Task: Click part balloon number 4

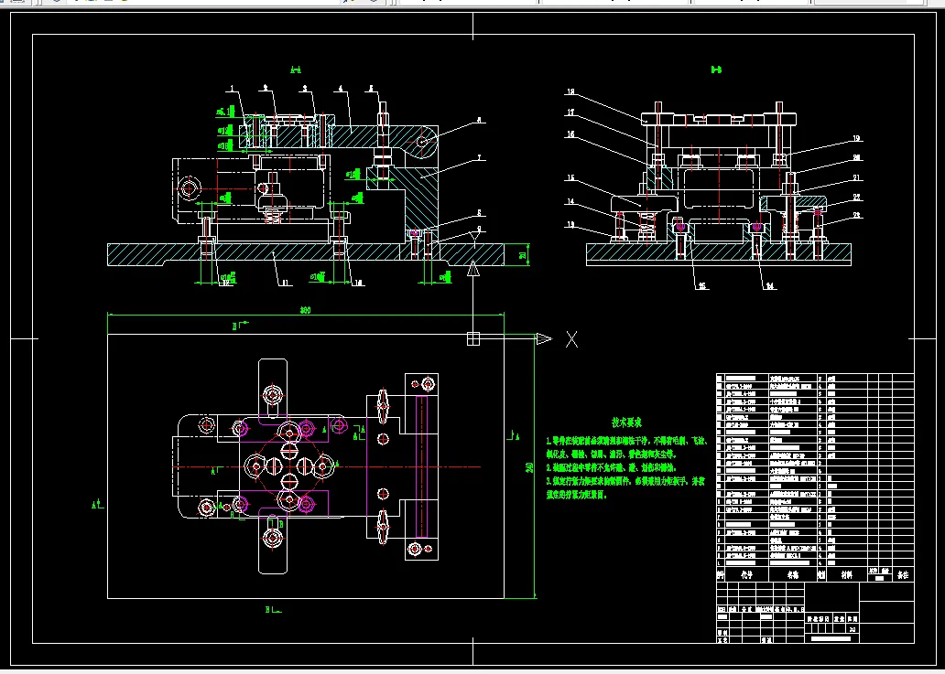Action: [x=341, y=89]
